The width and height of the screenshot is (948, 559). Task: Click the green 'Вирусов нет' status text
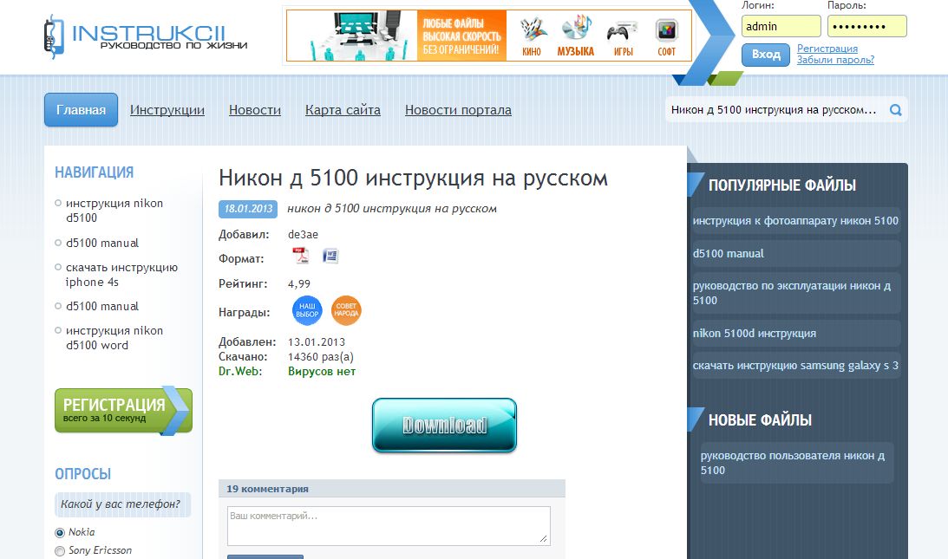(x=322, y=372)
